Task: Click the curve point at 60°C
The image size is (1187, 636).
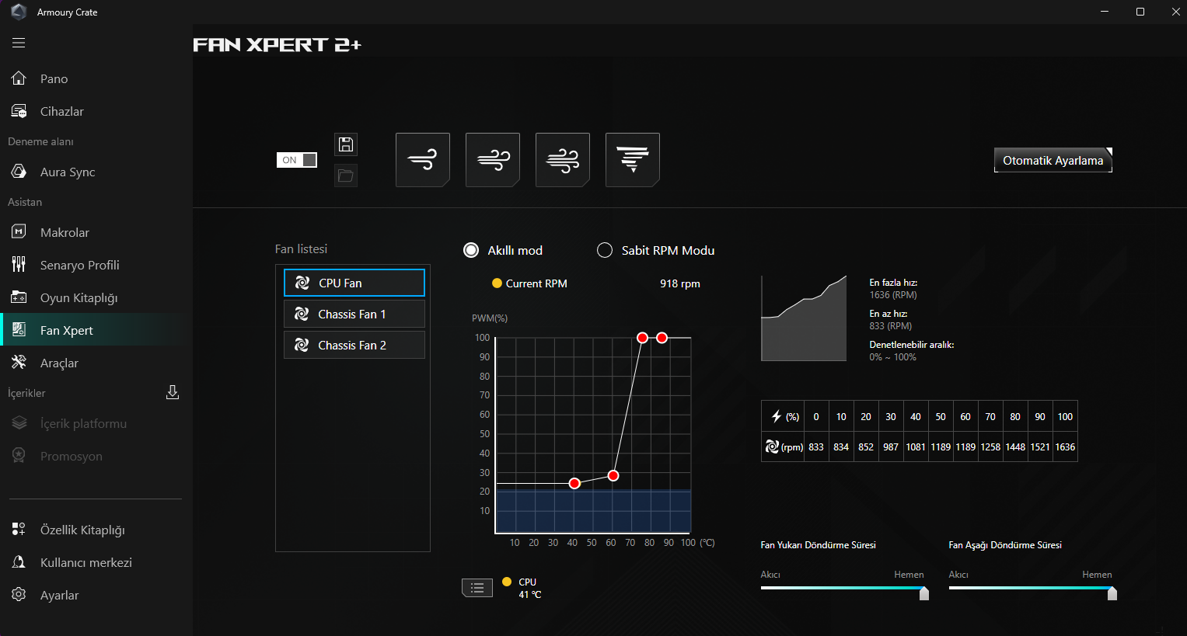Action: click(613, 475)
